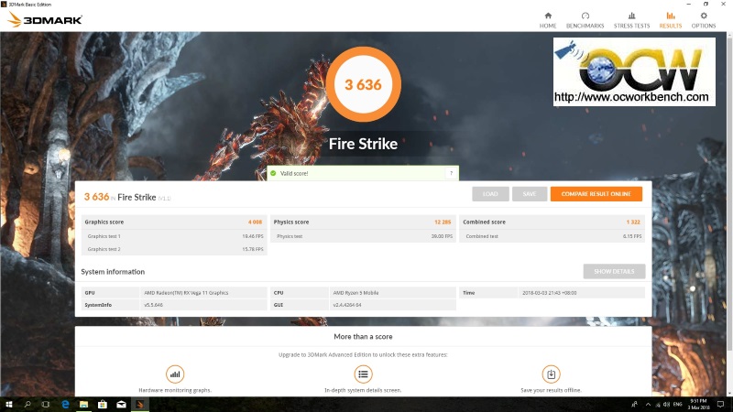The width and height of the screenshot is (733, 412).
Task: Click the 3DMark logo
Action: [45, 19]
